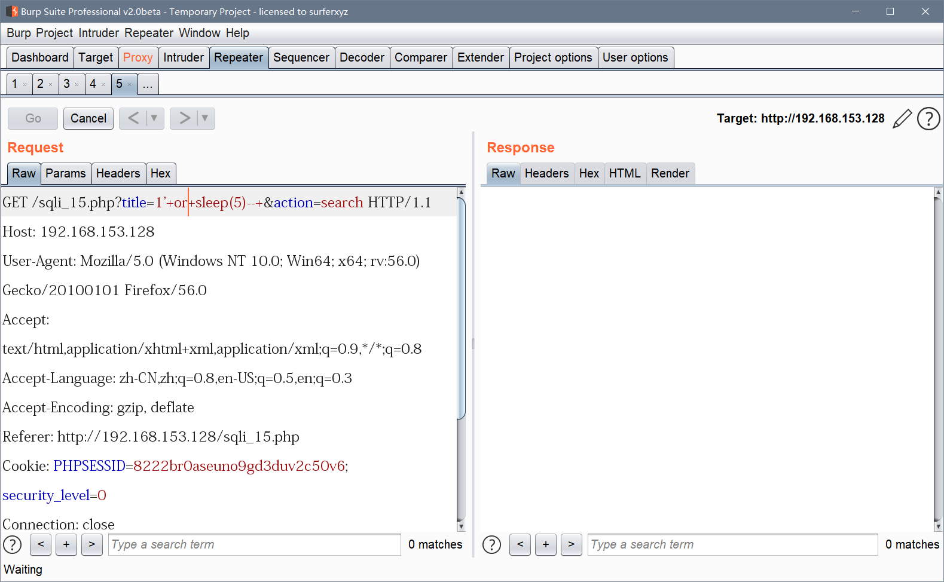The height and width of the screenshot is (582, 944).
Task: Click the Go button
Action: click(33, 118)
